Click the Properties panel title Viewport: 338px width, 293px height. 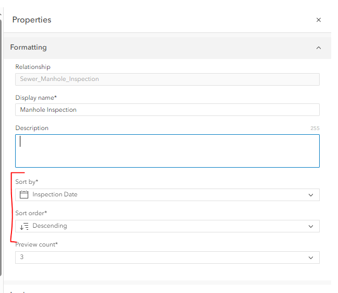[x=32, y=20]
